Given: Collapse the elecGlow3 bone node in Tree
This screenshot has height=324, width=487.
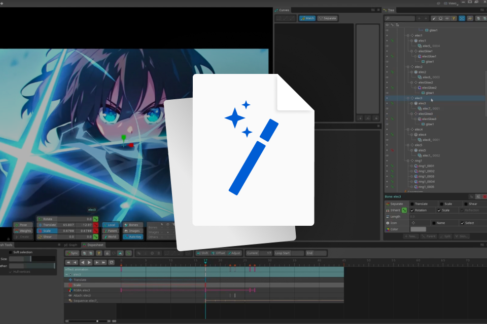Looking at the screenshot, I should coord(412,114).
